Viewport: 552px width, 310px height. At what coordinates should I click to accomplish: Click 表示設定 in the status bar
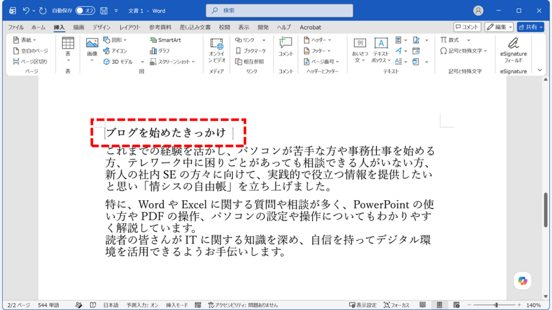coord(363,305)
